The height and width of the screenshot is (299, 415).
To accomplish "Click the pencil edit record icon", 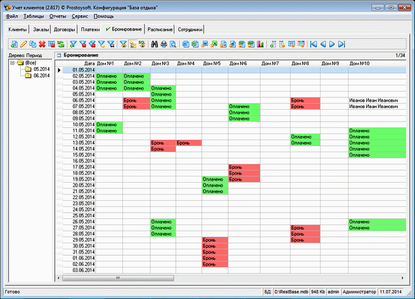I will (23, 44).
